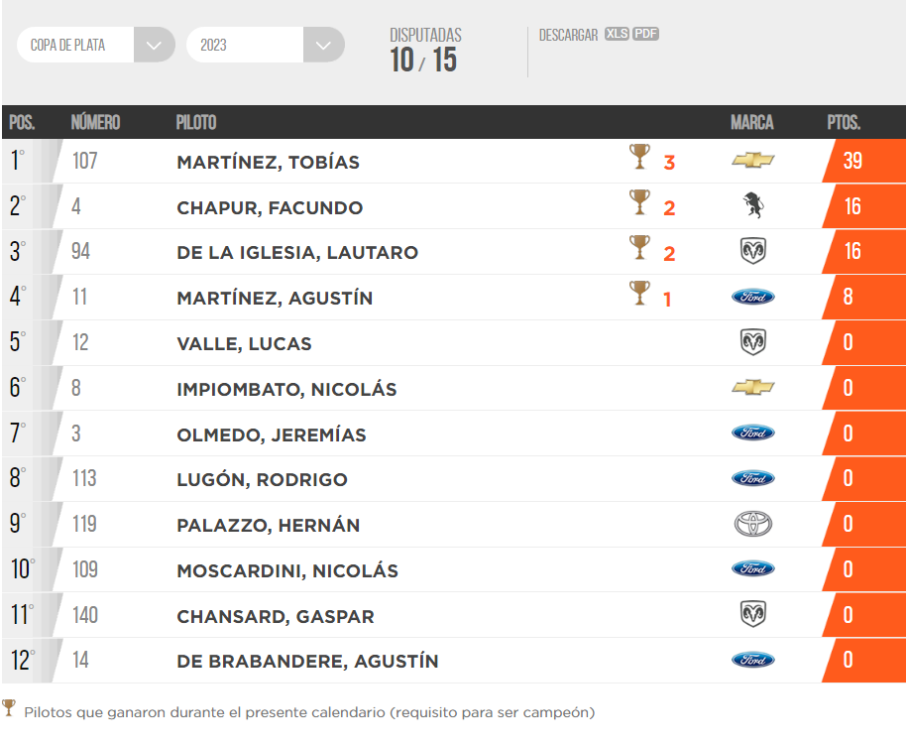The height and width of the screenshot is (745, 906).
Task: Click Hernán Palazzo's Toyota logo
Action: coord(753,525)
